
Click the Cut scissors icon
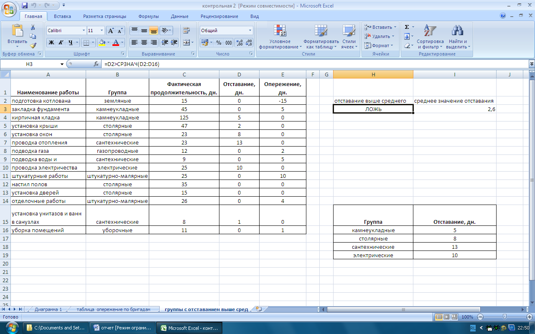[x=33, y=27]
